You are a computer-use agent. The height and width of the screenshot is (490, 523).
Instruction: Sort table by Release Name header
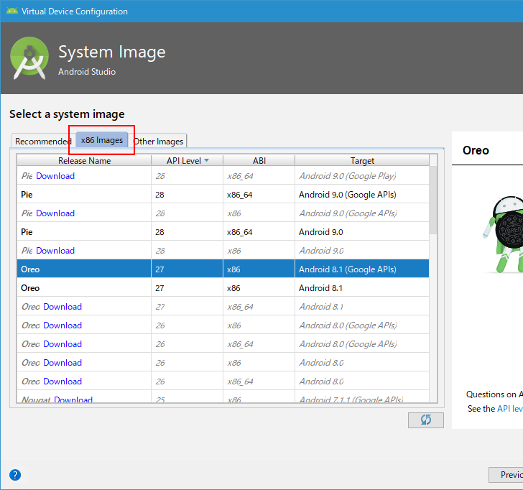tap(84, 161)
